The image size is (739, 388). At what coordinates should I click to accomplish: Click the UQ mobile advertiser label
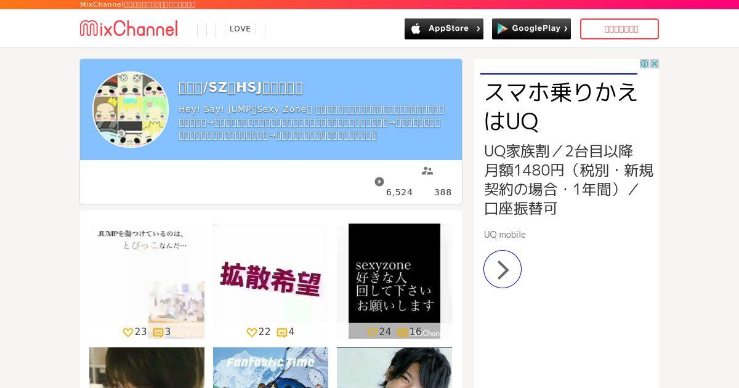pos(505,235)
